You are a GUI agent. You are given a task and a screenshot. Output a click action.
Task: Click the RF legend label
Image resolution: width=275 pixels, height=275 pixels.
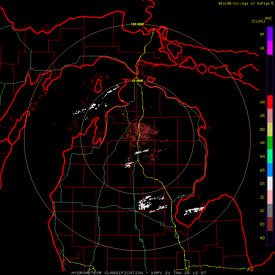click(262, 34)
